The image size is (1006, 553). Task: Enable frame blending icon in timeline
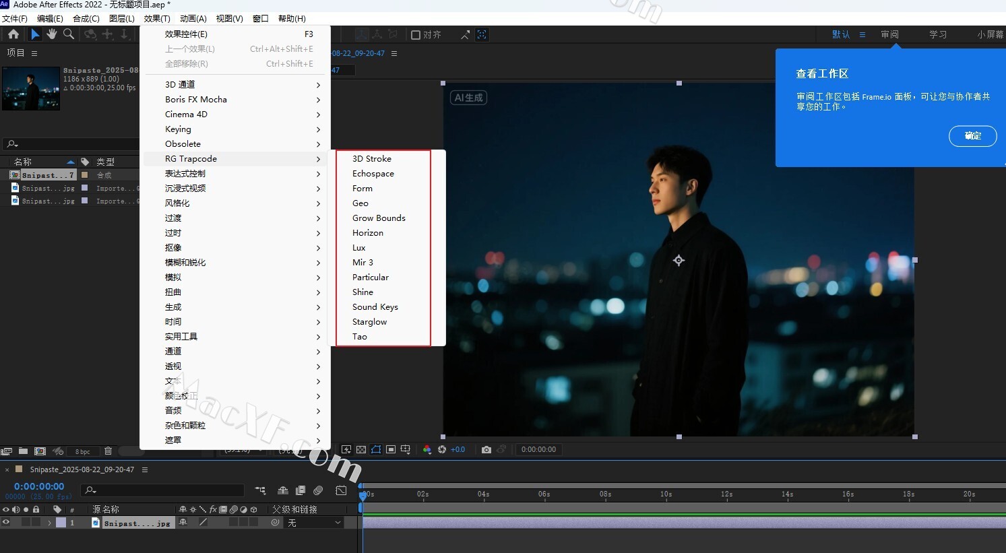click(x=301, y=490)
